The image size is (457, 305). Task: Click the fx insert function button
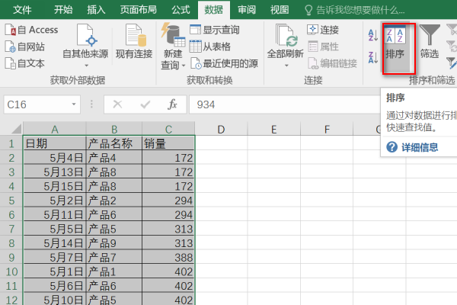172,104
